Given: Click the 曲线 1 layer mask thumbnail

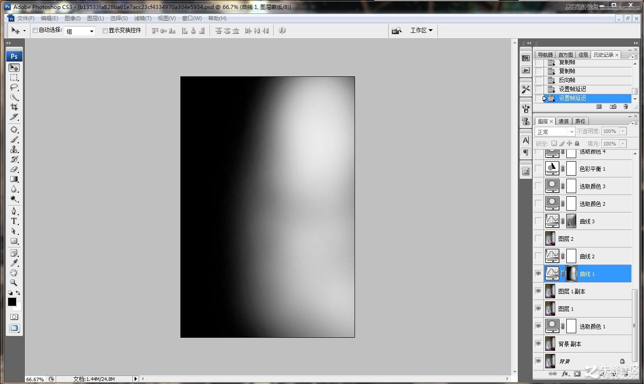Looking at the screenshot, I should click(571, 274).
